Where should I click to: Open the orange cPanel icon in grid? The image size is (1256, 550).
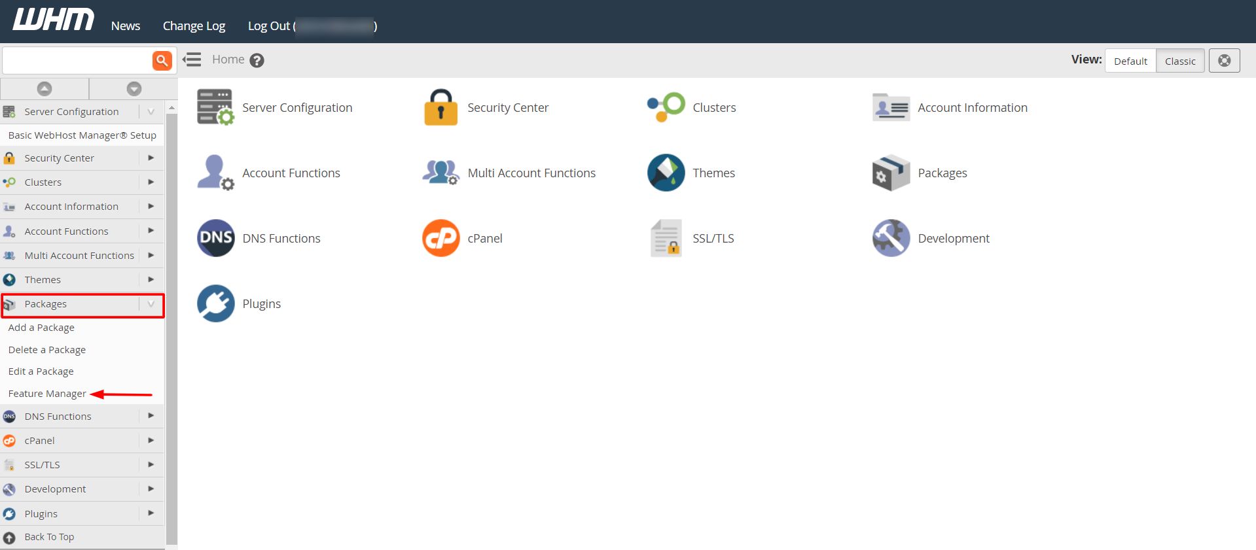tap(440, 238)
